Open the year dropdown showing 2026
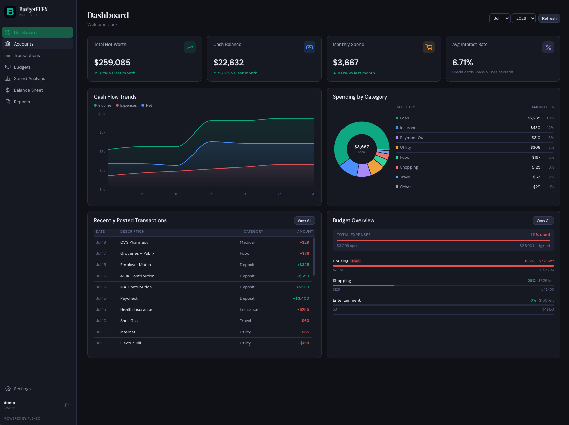 (x=524, y=18)
